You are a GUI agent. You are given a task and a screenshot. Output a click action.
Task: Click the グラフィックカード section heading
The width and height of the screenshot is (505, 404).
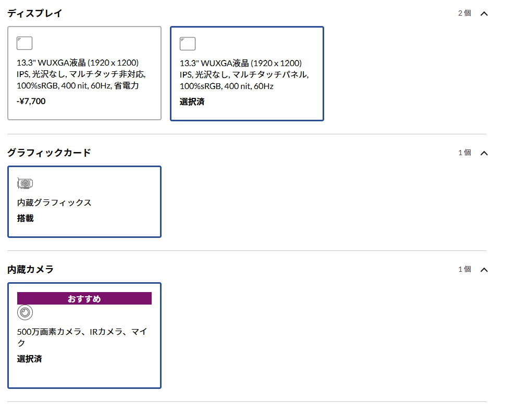tap(49, 153)
